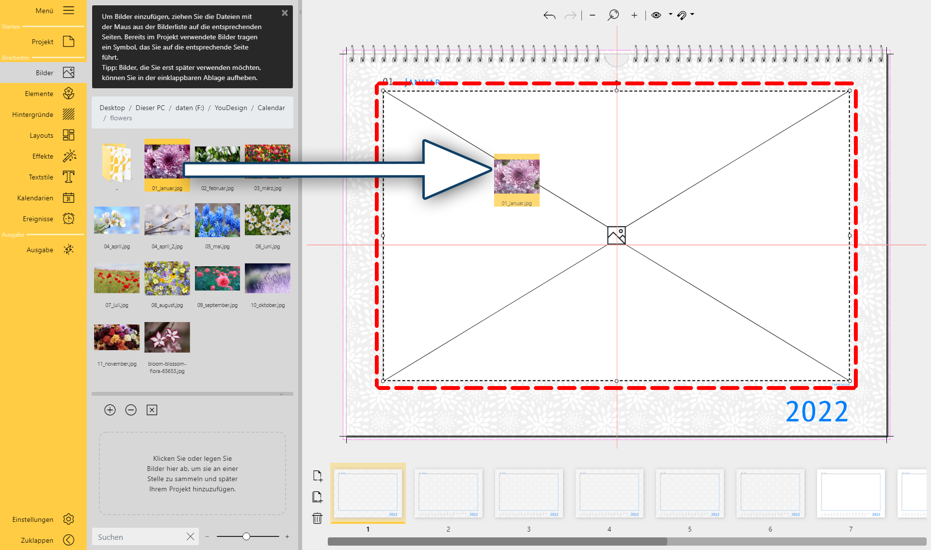Click the thumbnail size slider handle

(x=246, y=536)
